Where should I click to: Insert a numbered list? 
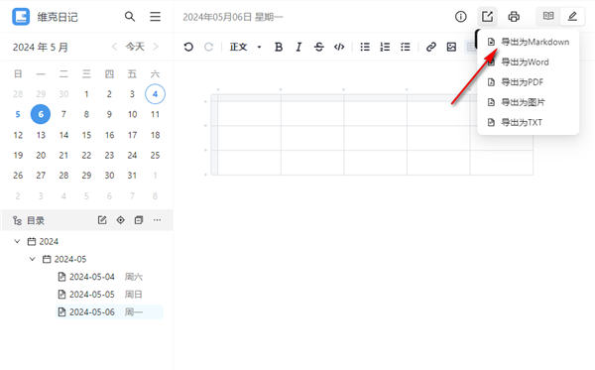pos(385,47)
